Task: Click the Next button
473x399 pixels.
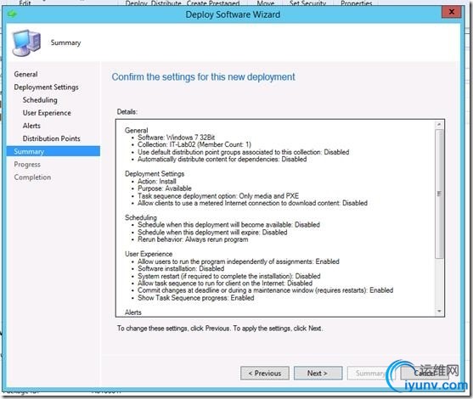Action: click(x=318, y=373)
